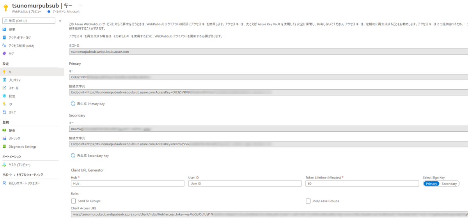Viewport: 468px width, 223px height.
Task: Focus the 検索 (Ctrl+/) search field
Action: click(x=29, y=21)
